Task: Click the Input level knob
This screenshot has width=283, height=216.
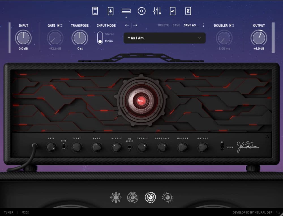Action: (23, 38)
